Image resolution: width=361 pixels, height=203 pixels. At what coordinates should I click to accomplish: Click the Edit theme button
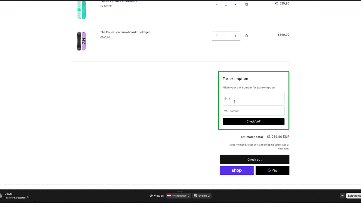tap(354, 196)
